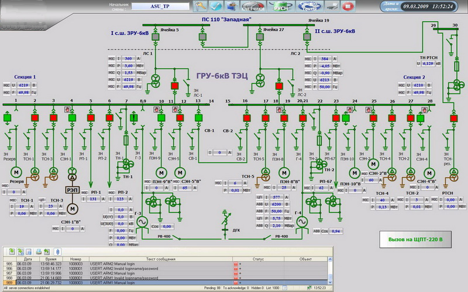Select grey switch of Ячейка 5

click(x=156, y=37)
